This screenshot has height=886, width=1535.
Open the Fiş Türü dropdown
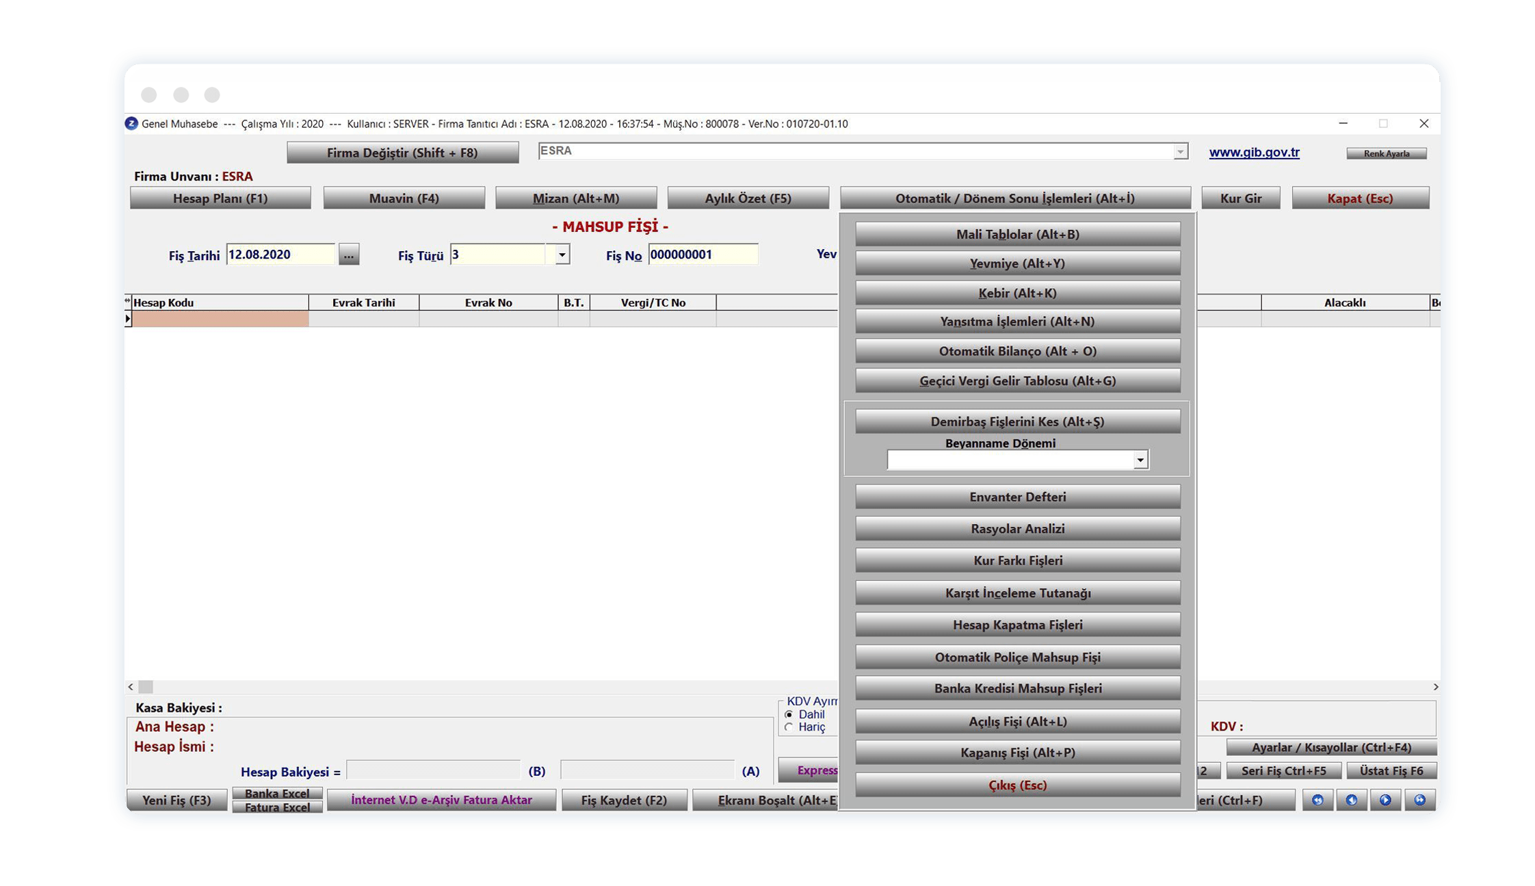point(562,255)
